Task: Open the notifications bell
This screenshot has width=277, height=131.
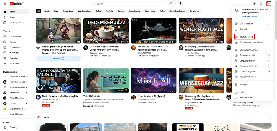Action: (261, 3)
